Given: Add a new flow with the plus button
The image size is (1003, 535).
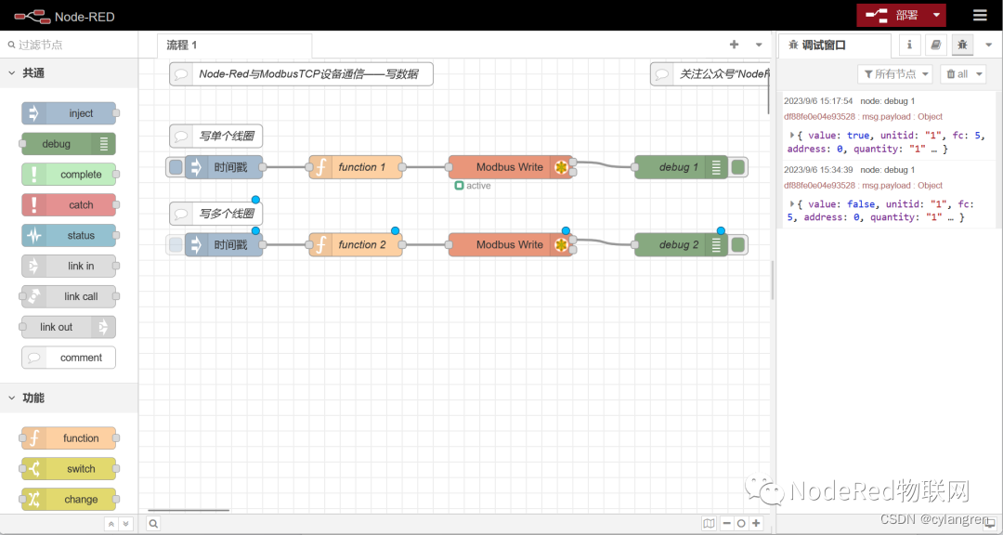Looking at the screenshot, I should click(x=733, y=44).
